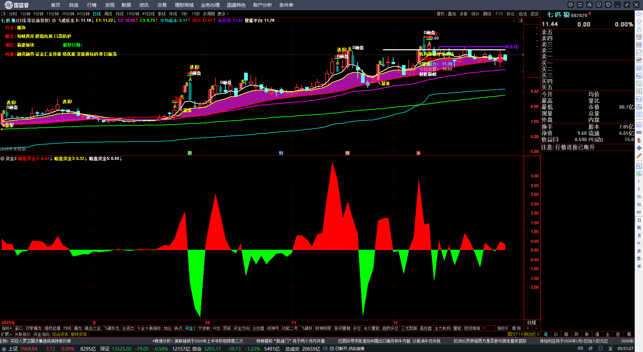The width and height of the screenshot is (643, 352).
Task: Open the main indicator dropdown before 飞碟妖龙
Action: (54, 20)
